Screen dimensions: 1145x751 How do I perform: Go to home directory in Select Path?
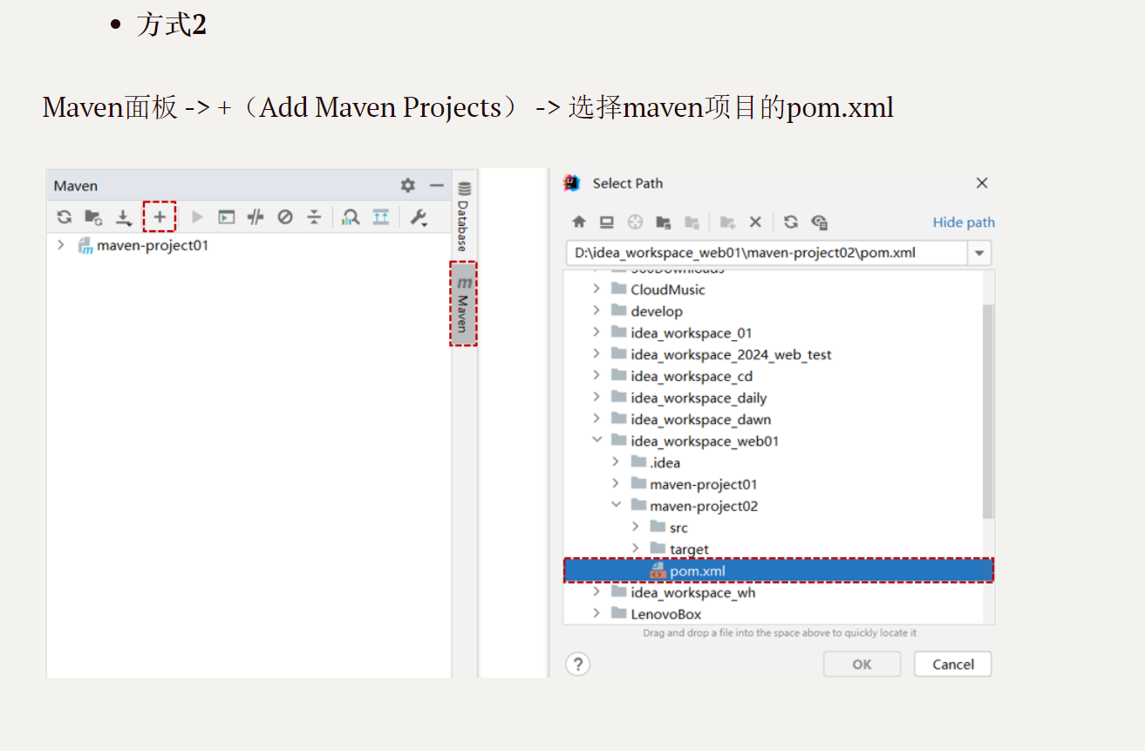point(579,222)
